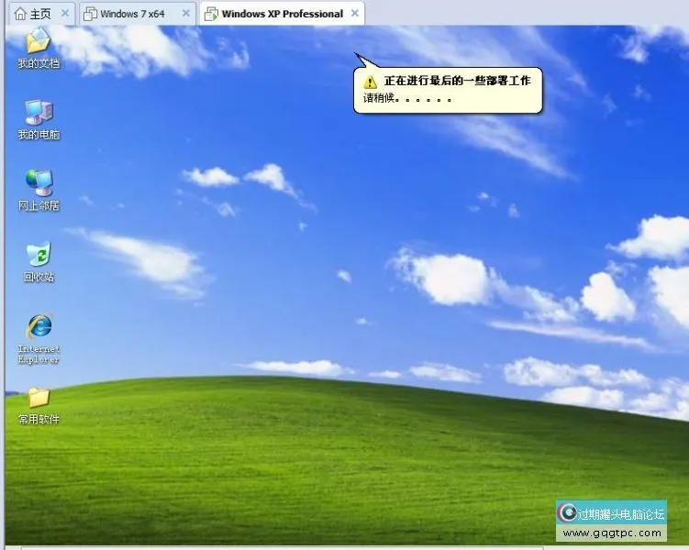Click the 网上邻居 network icon
The height and width of the screenshot is (550, 689).
click(39, 182)
